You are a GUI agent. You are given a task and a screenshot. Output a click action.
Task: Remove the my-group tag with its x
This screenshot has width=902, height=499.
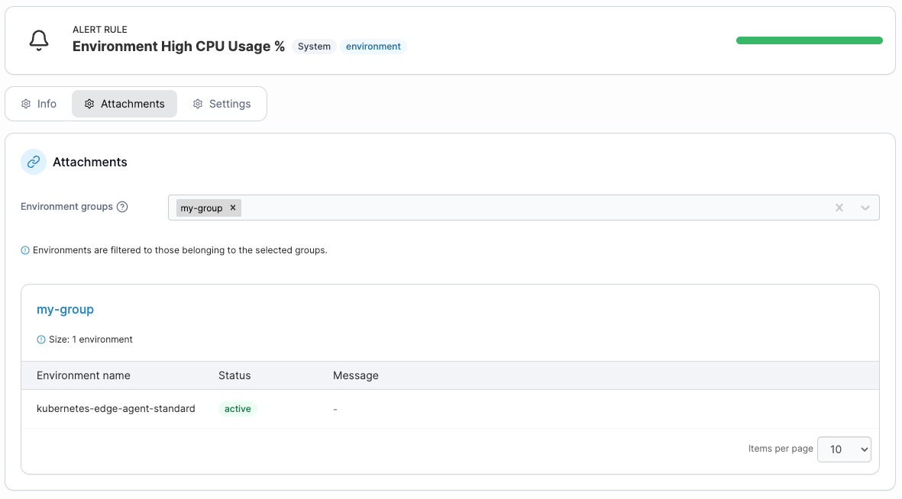(233, 208)
